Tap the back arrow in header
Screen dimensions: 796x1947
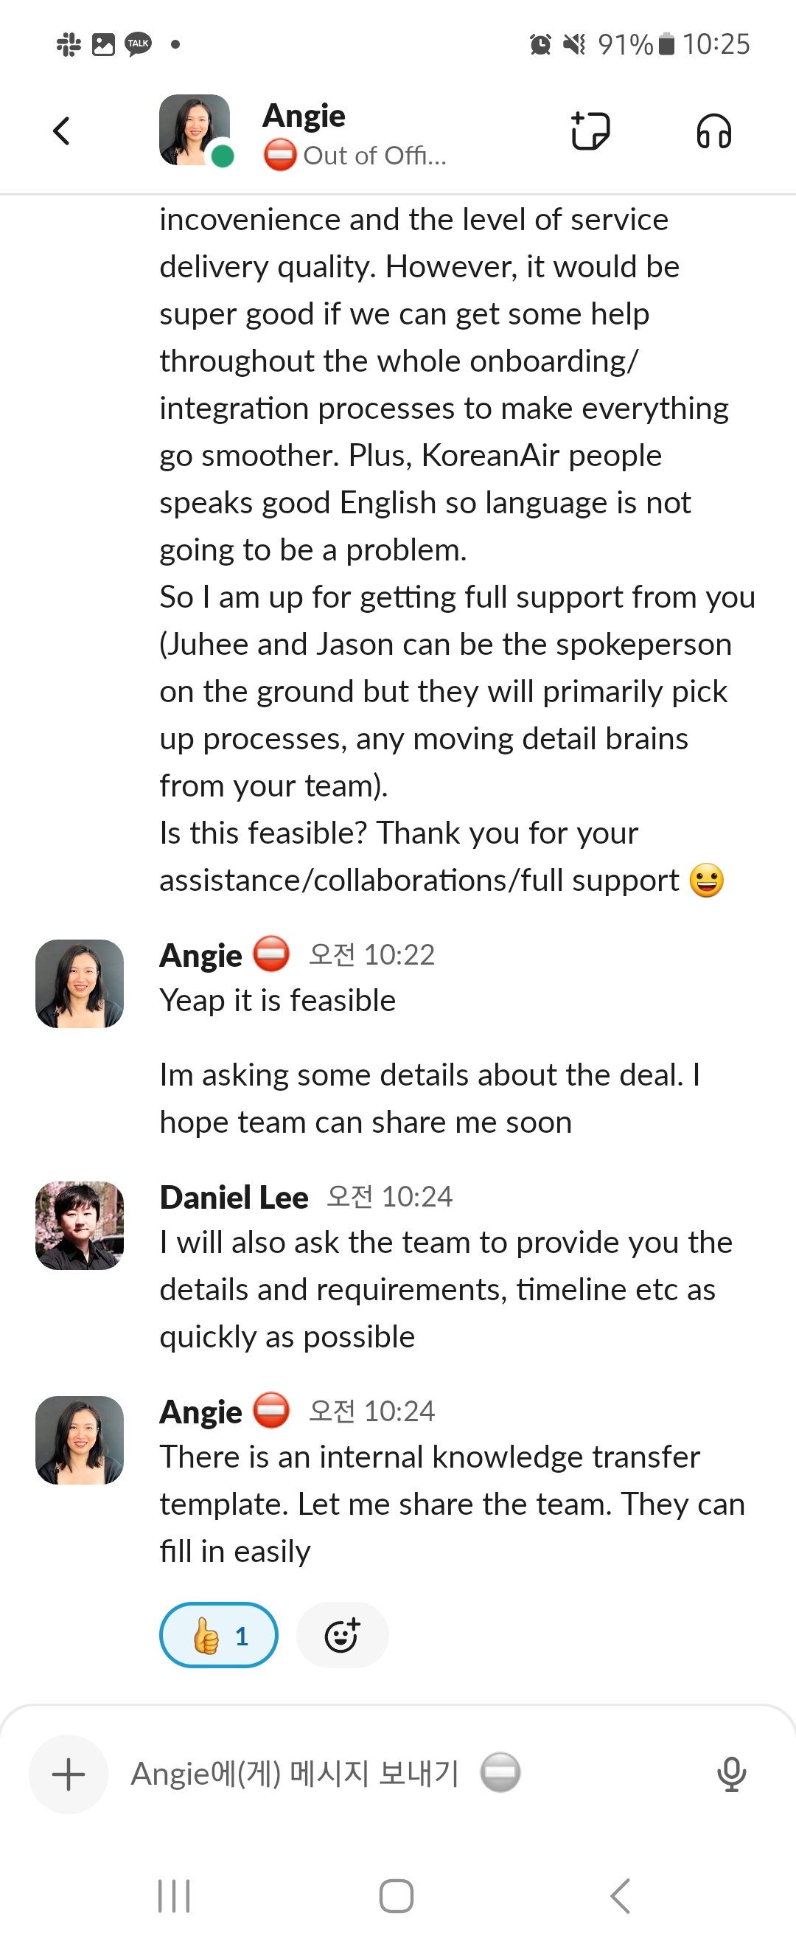62,131
